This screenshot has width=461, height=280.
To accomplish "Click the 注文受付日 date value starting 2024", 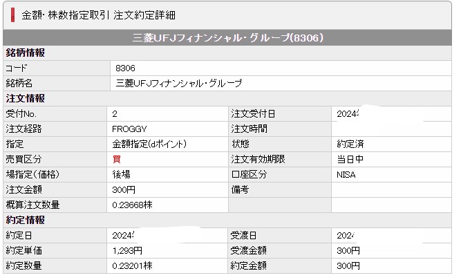I will click(348, 114).
